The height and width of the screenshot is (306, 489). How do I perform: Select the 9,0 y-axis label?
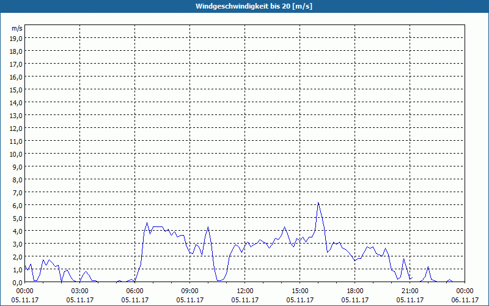click(x=18, y=166)
